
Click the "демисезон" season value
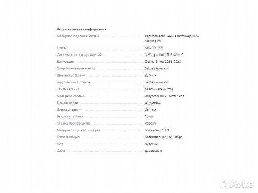coord(153,151)
